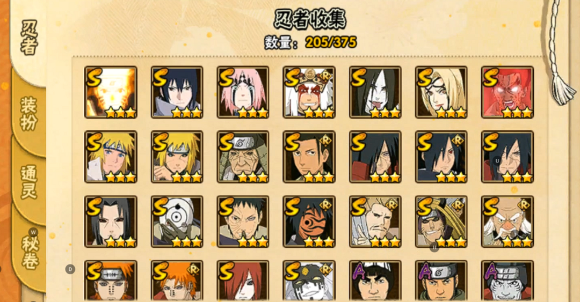Viewport: 580px width, 302px height.
Task: Open the 秘卷 tab
Action: click(30, 252)
